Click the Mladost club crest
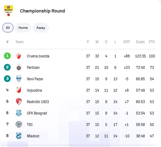Screen dimensions: 161x147 [19, 136]
